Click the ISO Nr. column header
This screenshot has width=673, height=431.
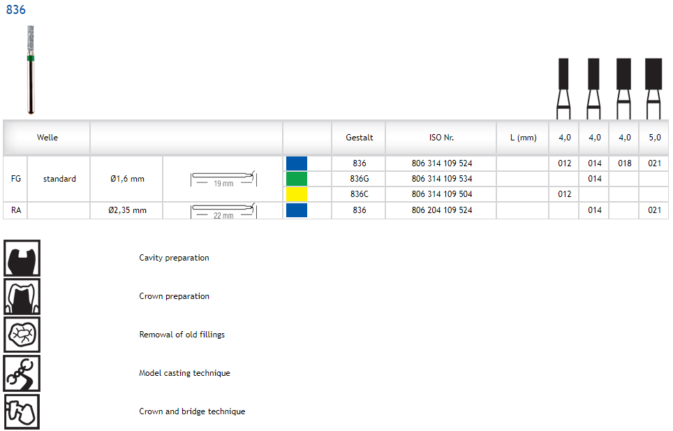coord(441,138)
